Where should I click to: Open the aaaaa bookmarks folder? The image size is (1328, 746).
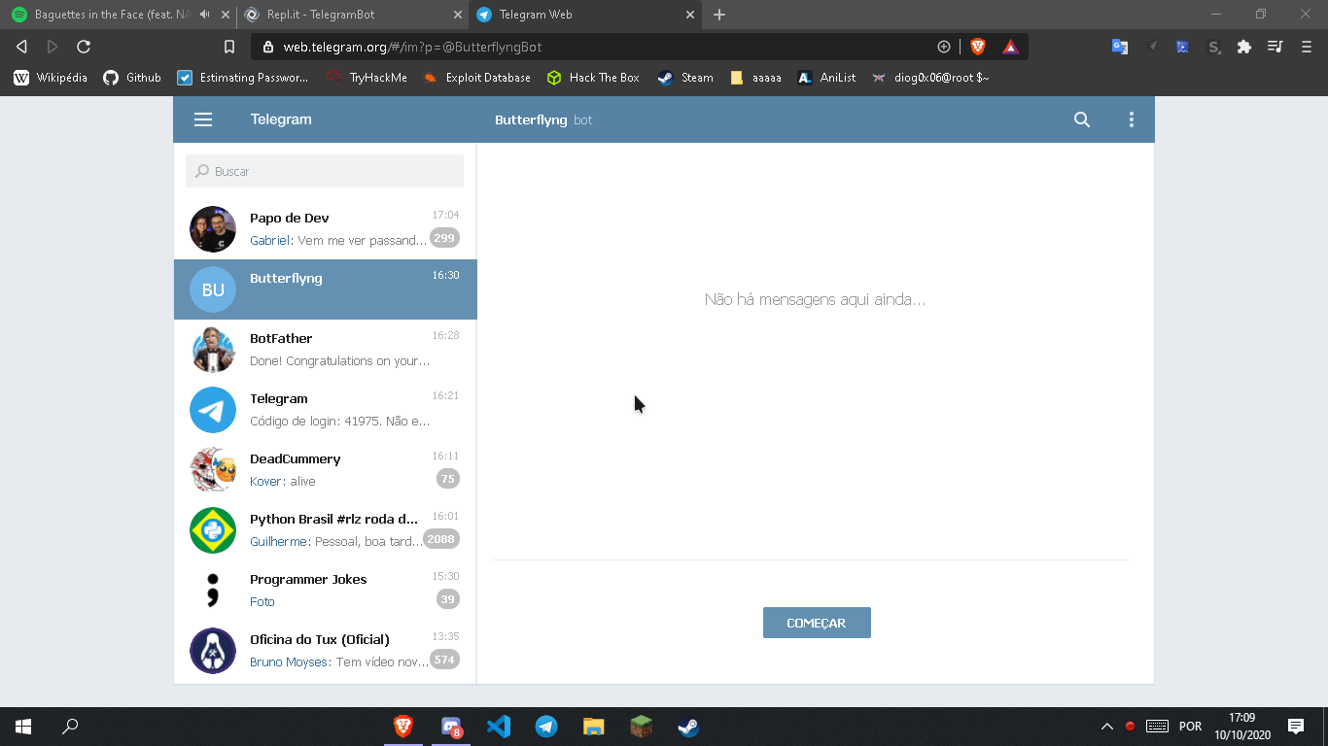tap(755, 78)
